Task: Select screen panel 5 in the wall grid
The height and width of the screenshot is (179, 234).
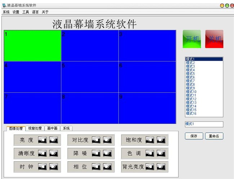Action: pyautogui.click(x=90, y=77)
